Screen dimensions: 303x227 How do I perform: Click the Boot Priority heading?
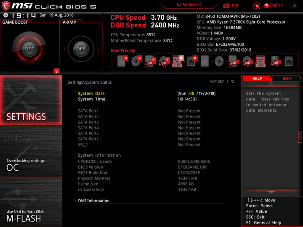123,50
